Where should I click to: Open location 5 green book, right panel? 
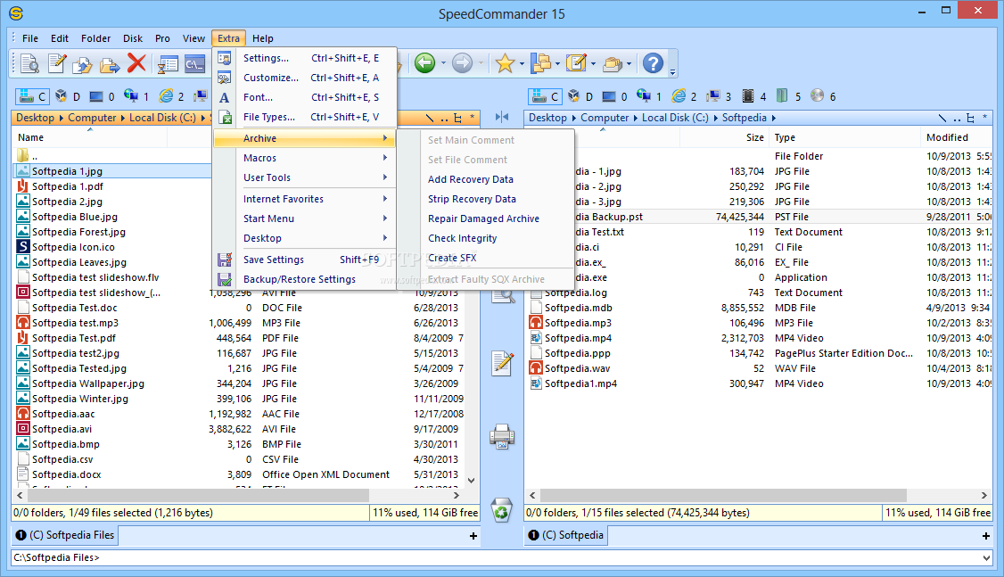click(x=788, y=96)
